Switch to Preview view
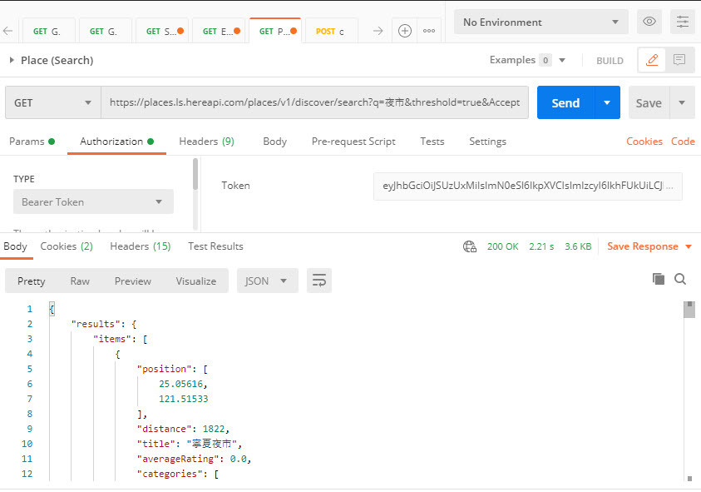This screenshot has height=492, width=701. (x=133, y=281)
